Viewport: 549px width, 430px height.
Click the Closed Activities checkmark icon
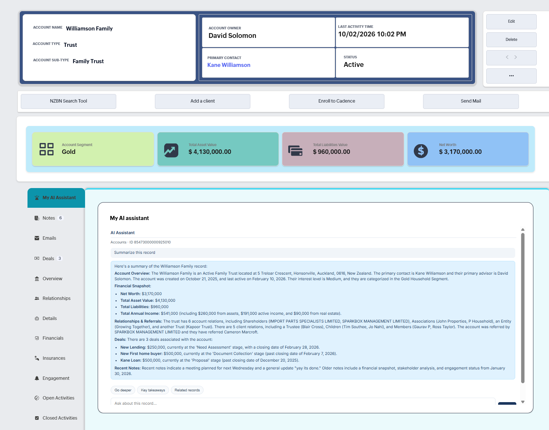(x=37, y=418)
